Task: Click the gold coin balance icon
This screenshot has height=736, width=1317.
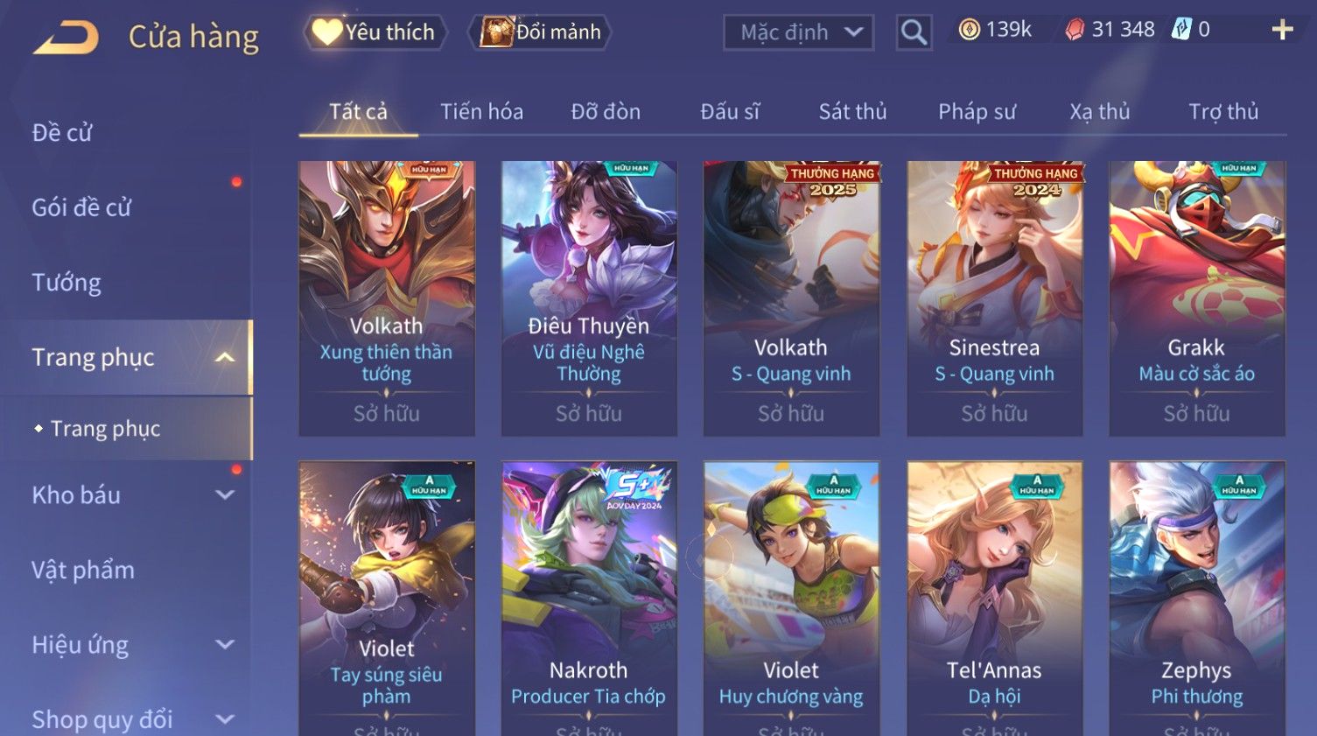Action: pos(969,30)
